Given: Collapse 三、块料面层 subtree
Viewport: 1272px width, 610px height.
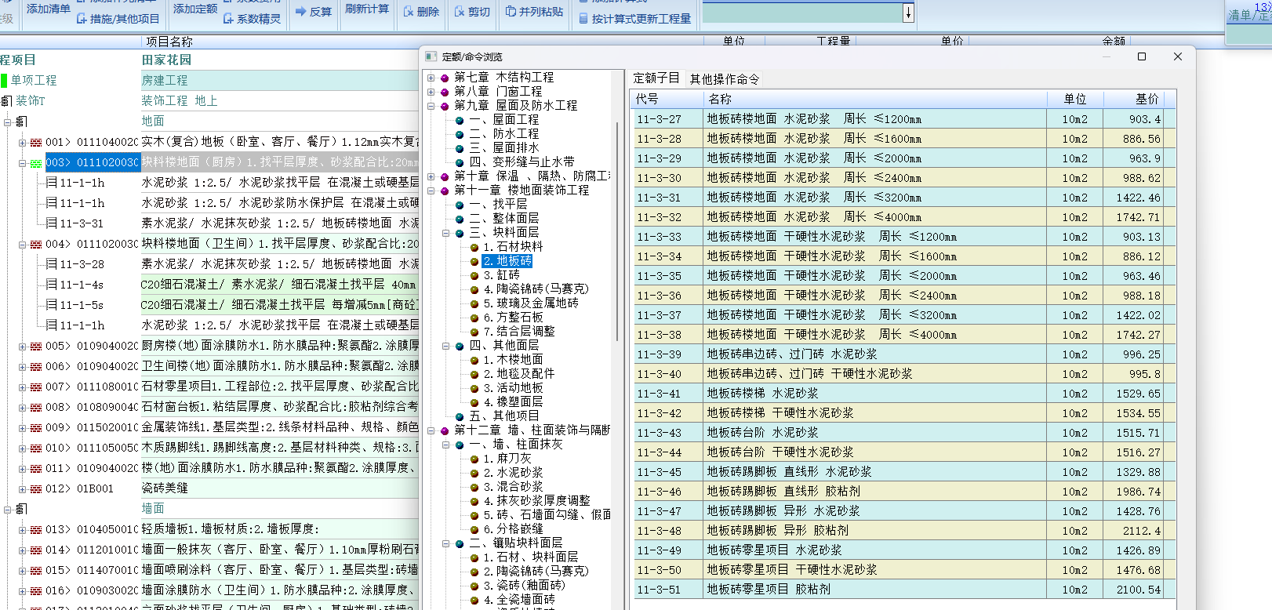Looking at the screenshot, I should point(445,233).
